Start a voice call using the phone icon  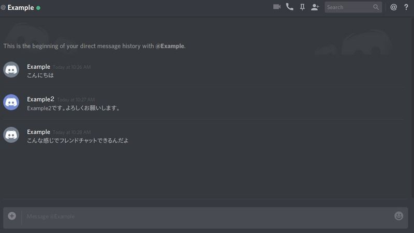point(290,7)
